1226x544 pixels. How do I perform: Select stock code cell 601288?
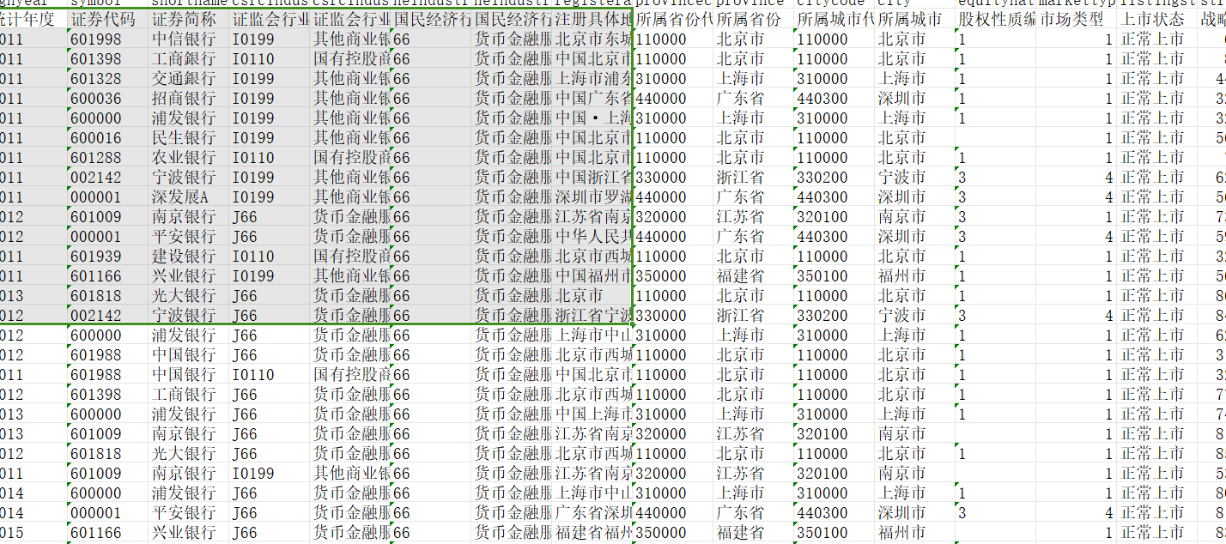coord(107,157)
